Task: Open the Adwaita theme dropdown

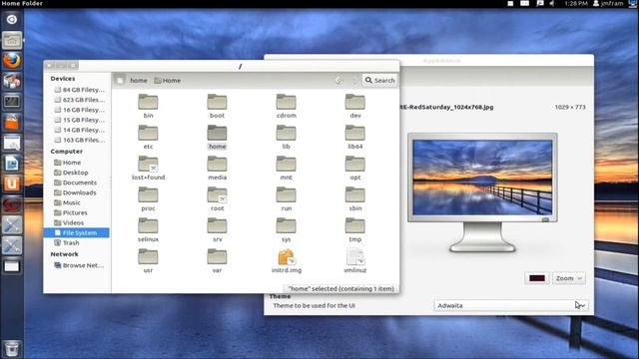Action: pyautogui.click(x=511, y=305)
